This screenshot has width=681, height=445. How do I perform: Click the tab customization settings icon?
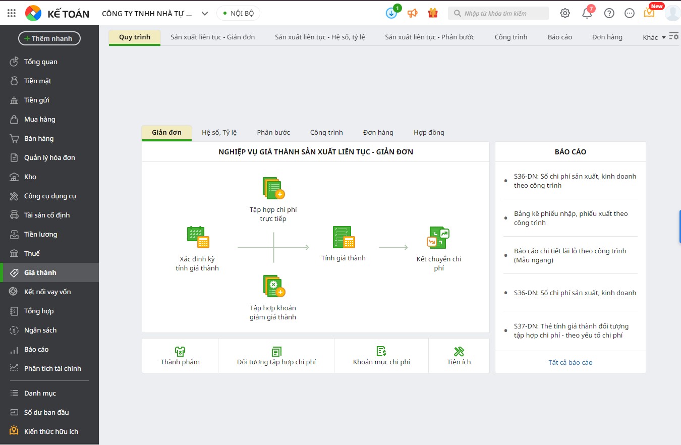click(x=674, y=36)
